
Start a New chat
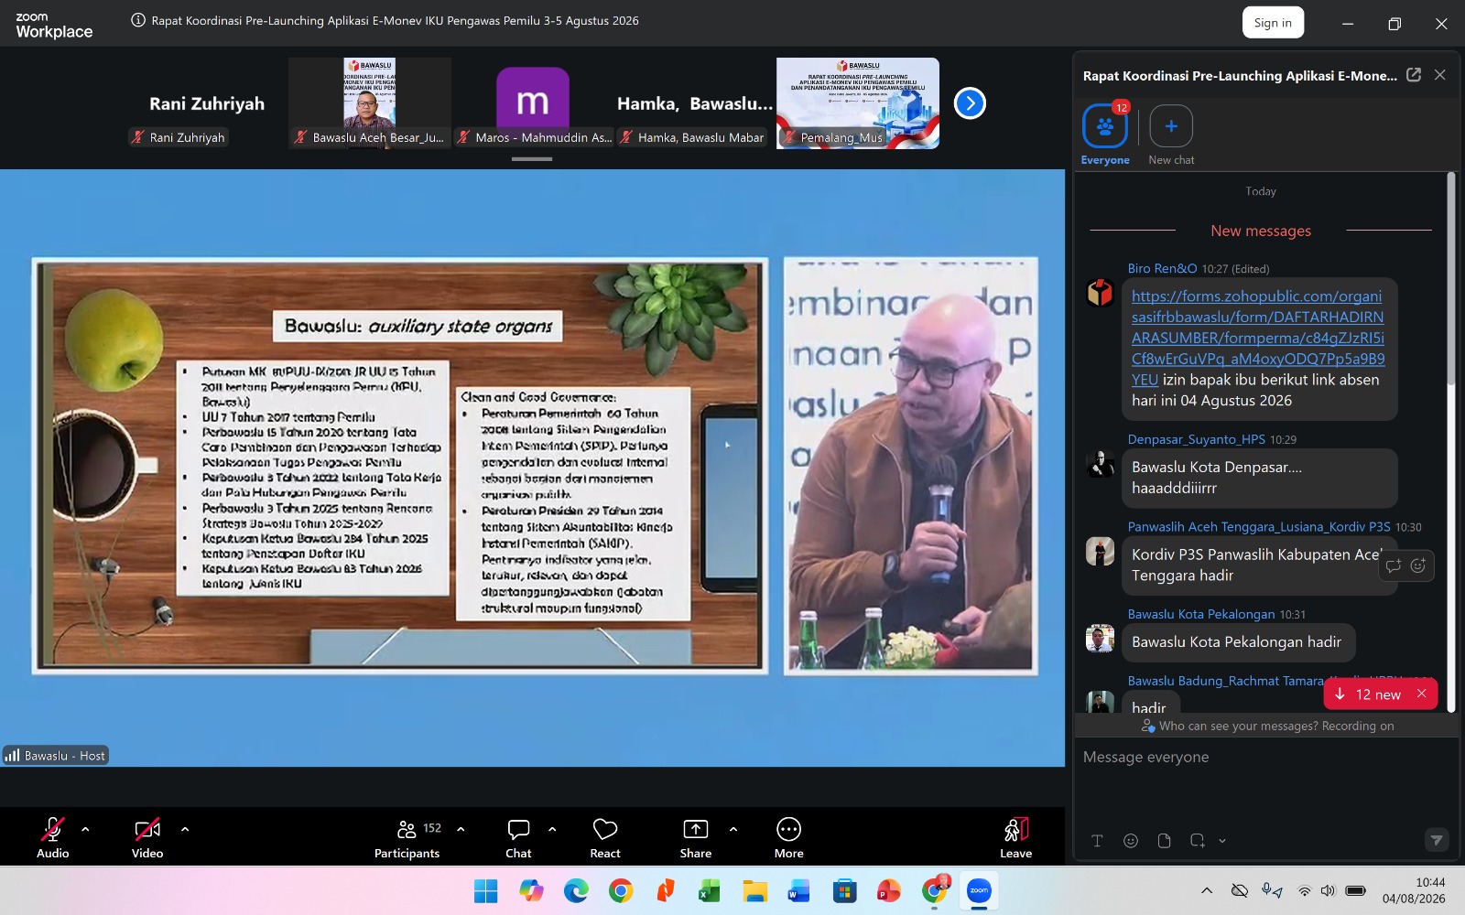point(1171,134)
